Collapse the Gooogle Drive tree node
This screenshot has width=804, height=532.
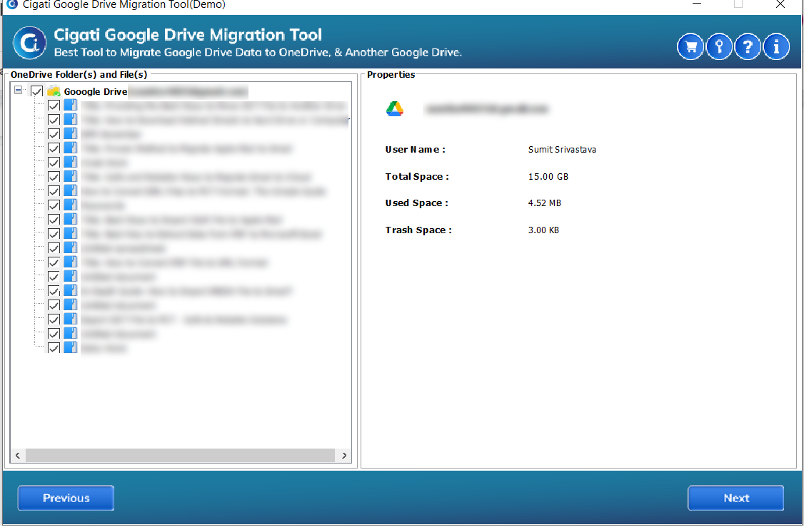pyautogui.click(x=19, y=90)
